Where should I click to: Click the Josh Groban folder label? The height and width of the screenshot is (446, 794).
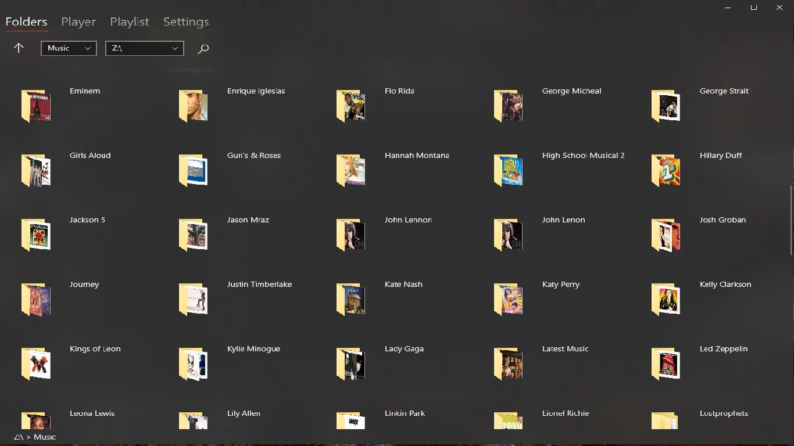723,220
